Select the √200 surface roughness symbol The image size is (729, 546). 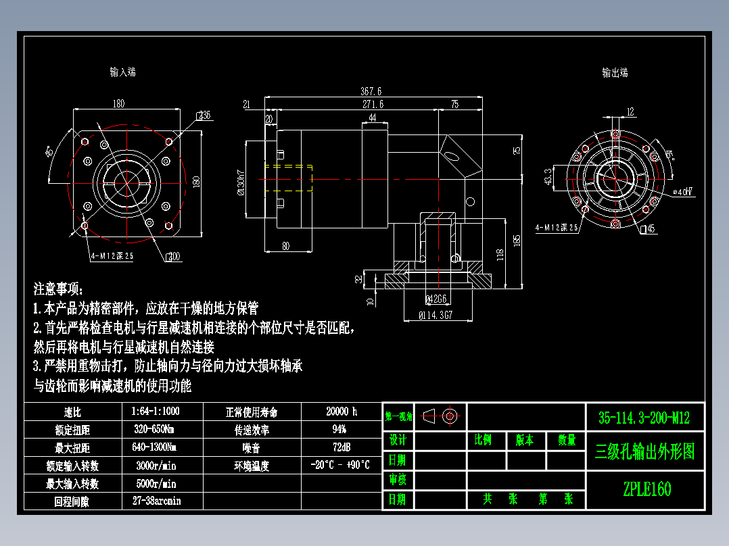174,255
